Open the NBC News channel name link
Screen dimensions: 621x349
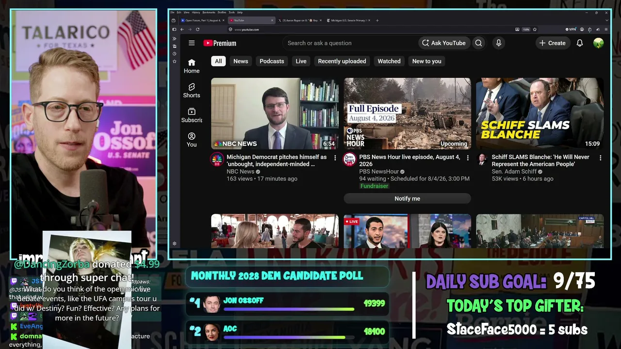(240, 172)
